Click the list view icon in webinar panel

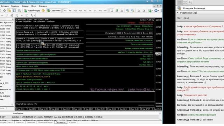click(x=180, y=2)
